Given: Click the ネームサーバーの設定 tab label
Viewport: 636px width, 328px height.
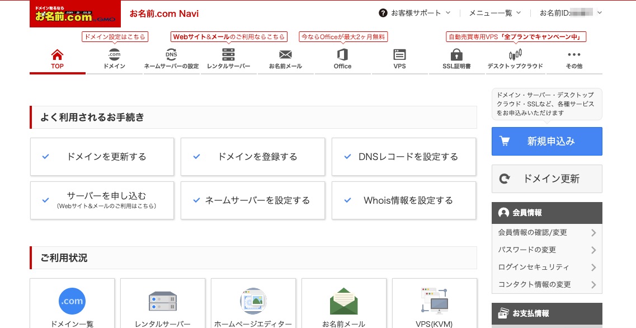Looking at the screenshot, I should [x=171, y=66].
